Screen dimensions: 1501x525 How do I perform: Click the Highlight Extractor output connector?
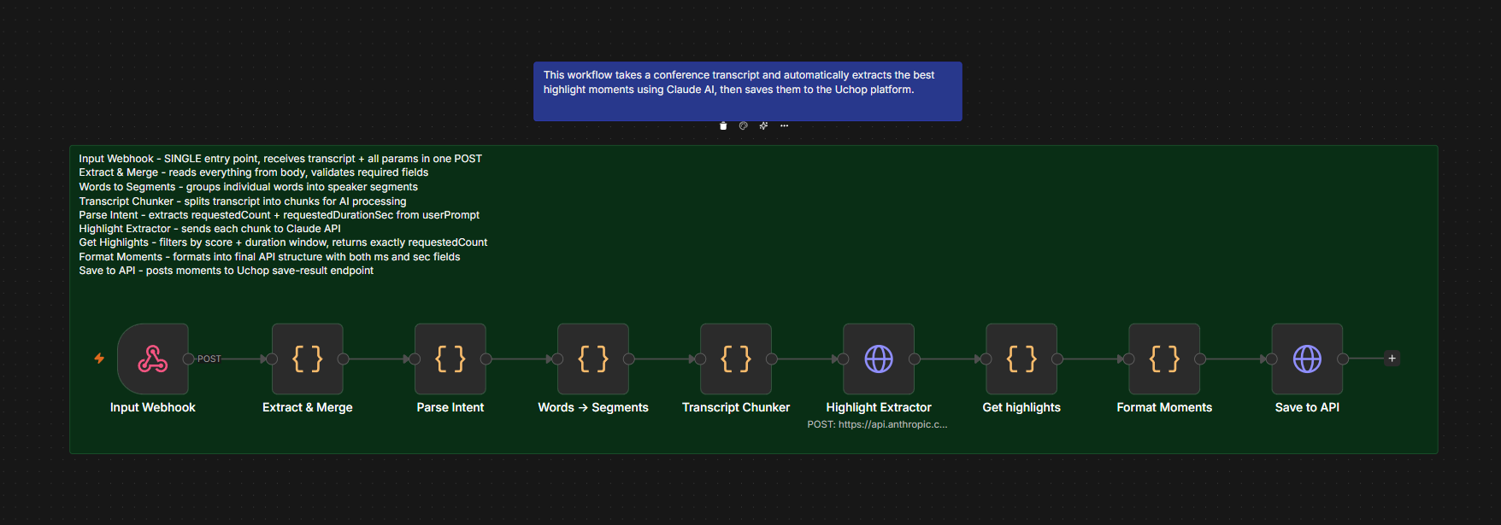coord(914,359)
